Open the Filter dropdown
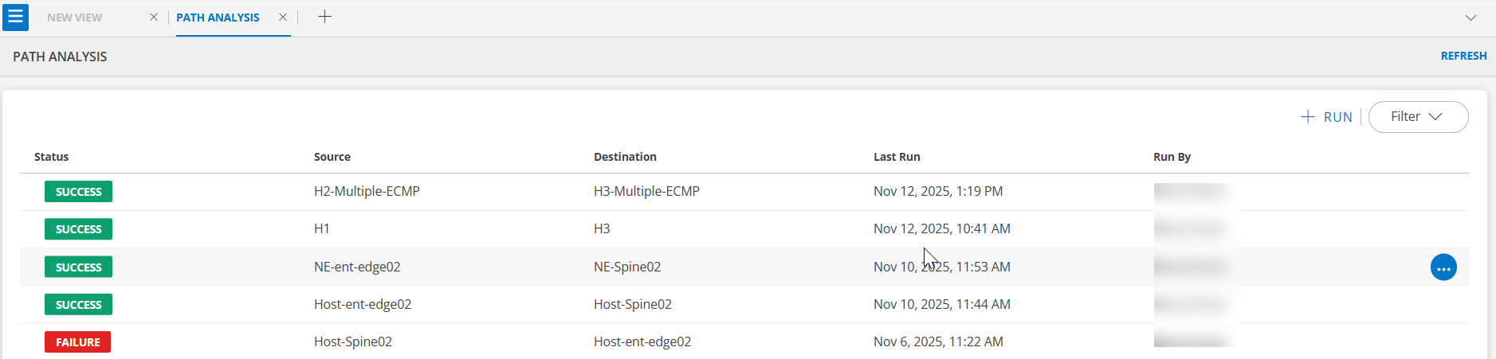 point(1418,117)
